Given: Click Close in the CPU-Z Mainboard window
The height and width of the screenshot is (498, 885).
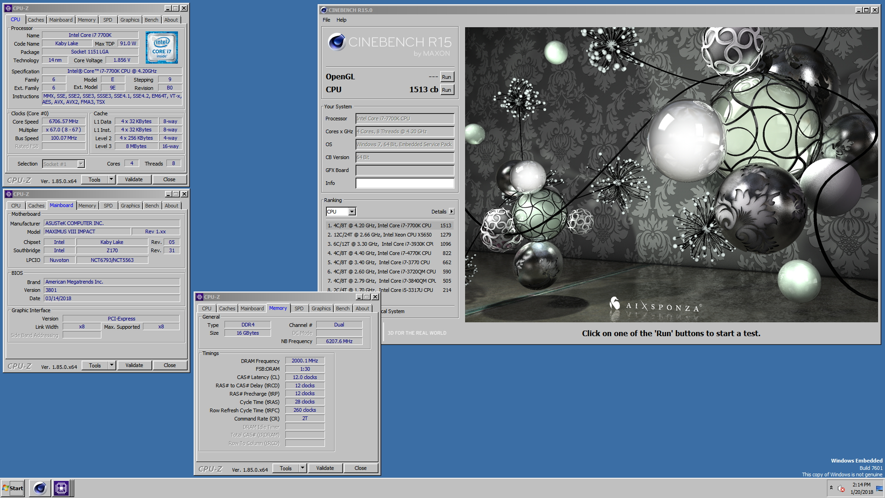Looking at the screenshot, I should click(x=170, y=365).
